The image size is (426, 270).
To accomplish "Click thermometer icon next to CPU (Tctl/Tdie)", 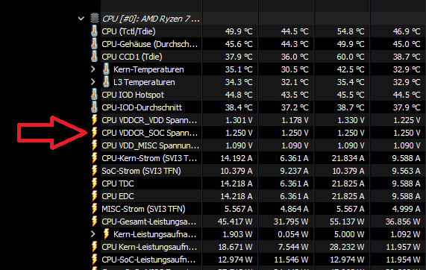I will 94,31.
